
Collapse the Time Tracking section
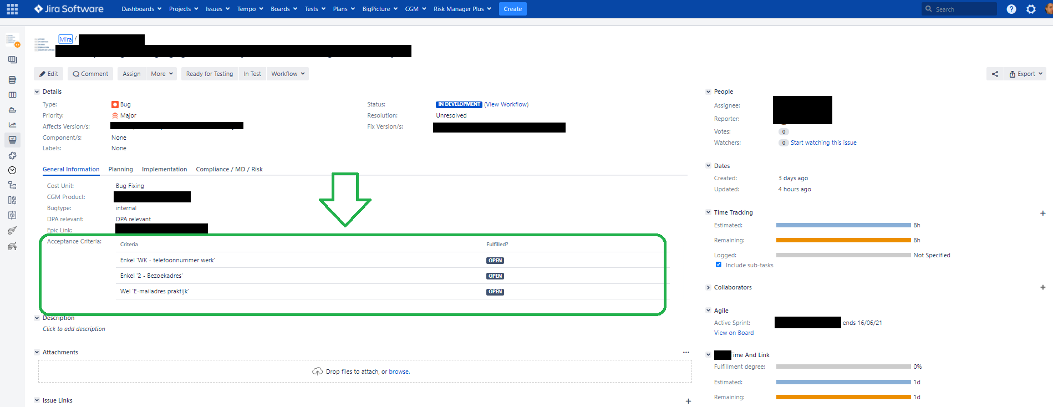(708, 212)
